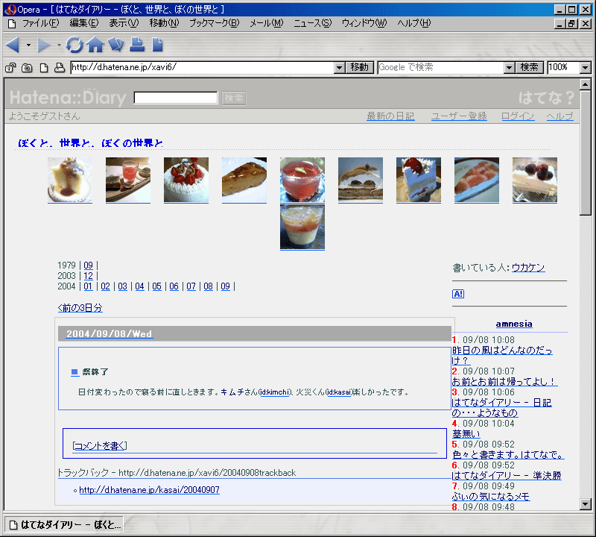596x537 pixels.
Task: Click the new page toolbar icon
Action: tap(157, 45)
